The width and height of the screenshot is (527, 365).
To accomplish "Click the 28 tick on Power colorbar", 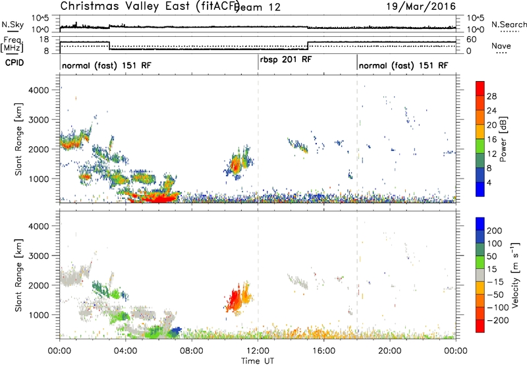I will (491, 96).
